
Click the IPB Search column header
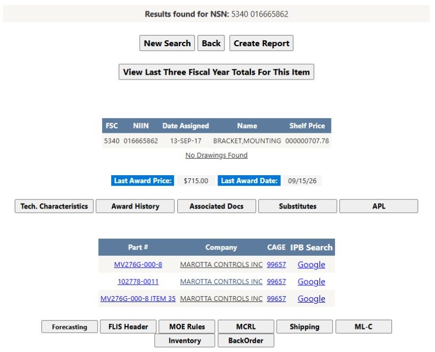coord(311,247)
